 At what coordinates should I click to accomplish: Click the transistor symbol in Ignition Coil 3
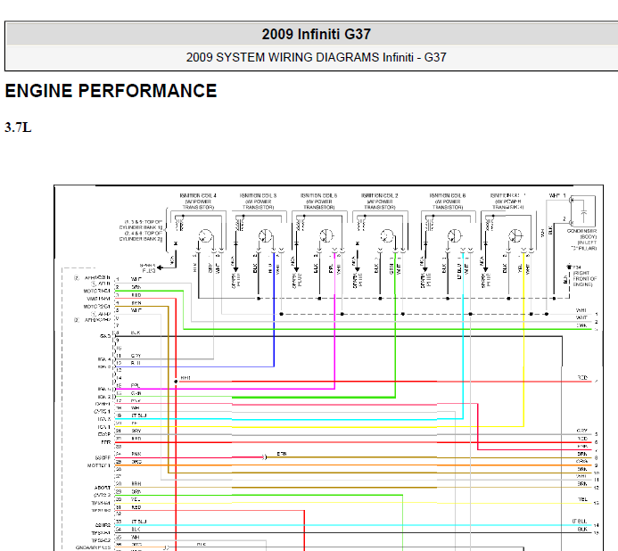click(265, 236)
